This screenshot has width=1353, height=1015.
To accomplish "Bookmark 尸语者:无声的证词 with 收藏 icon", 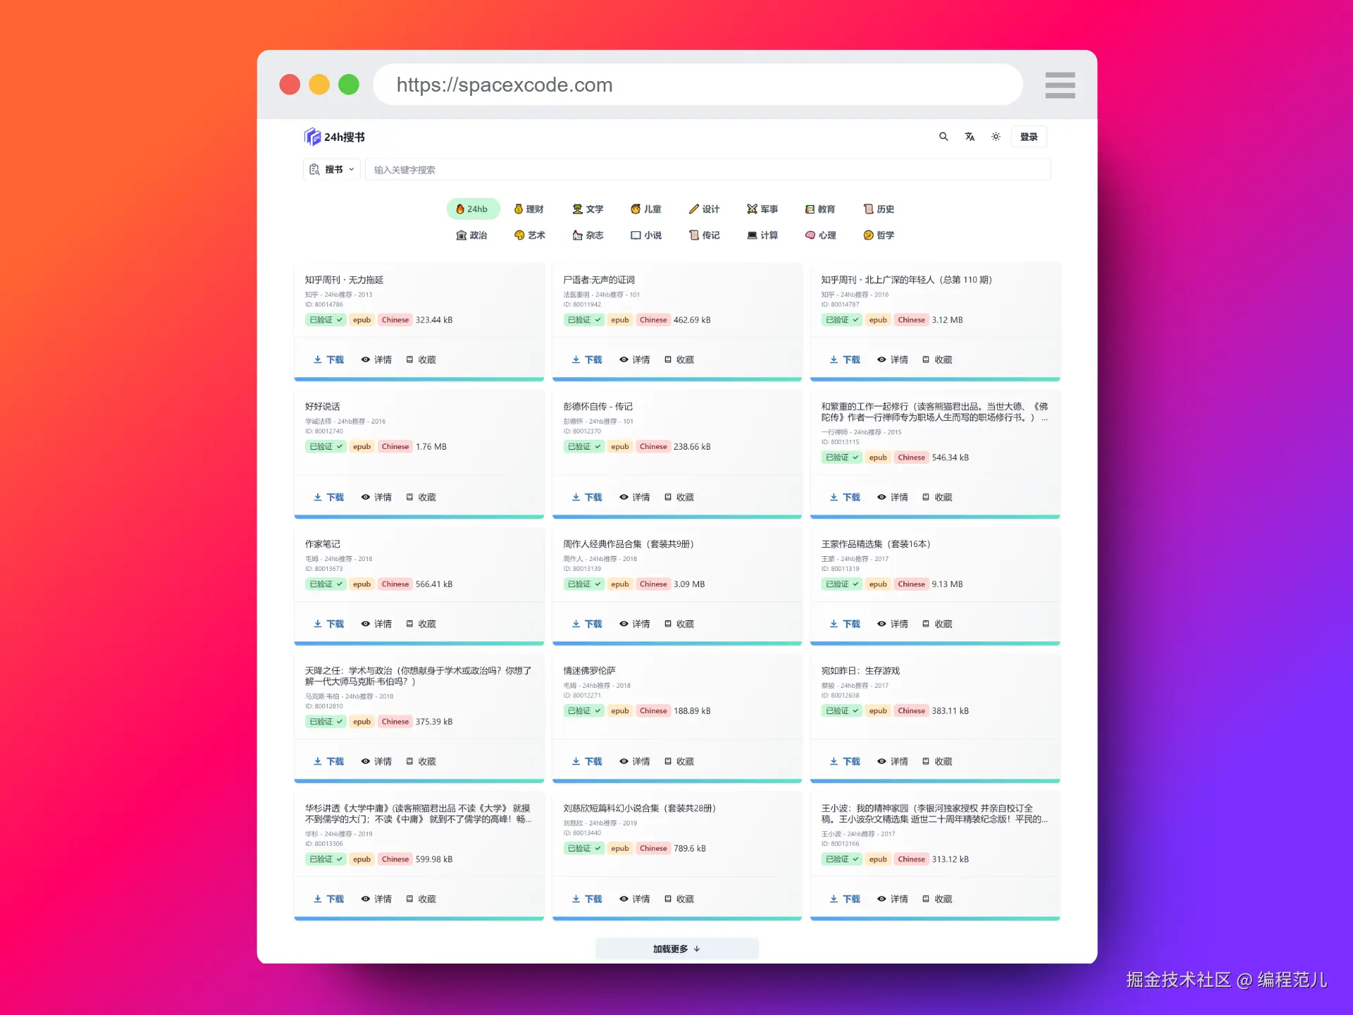I will [x=668, y=359].
